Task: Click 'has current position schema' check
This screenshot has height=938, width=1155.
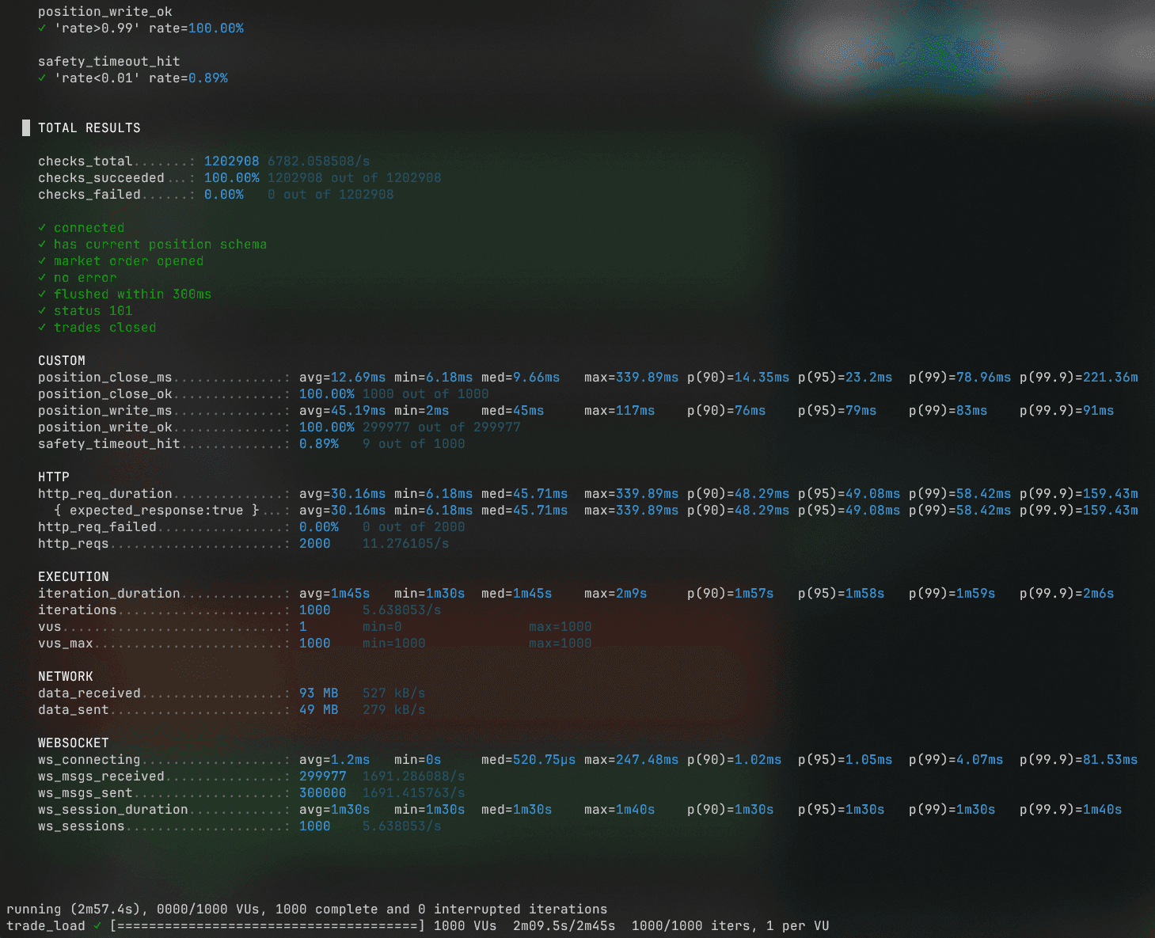Action: click(x=153, y=245)
